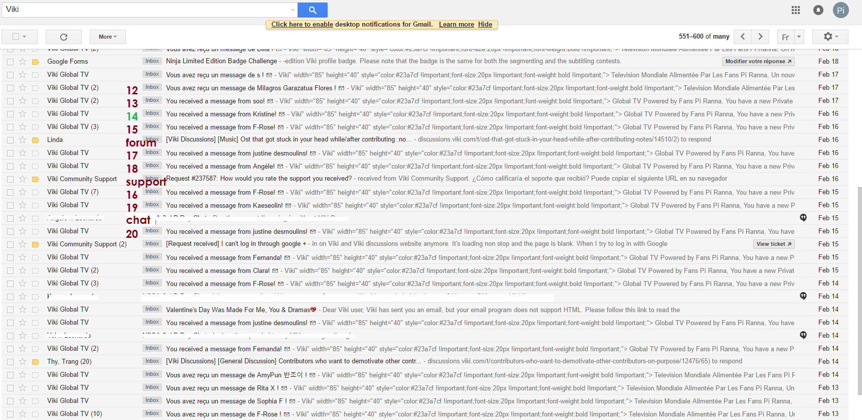Open settings gear menu

click(x=831, y=37)
